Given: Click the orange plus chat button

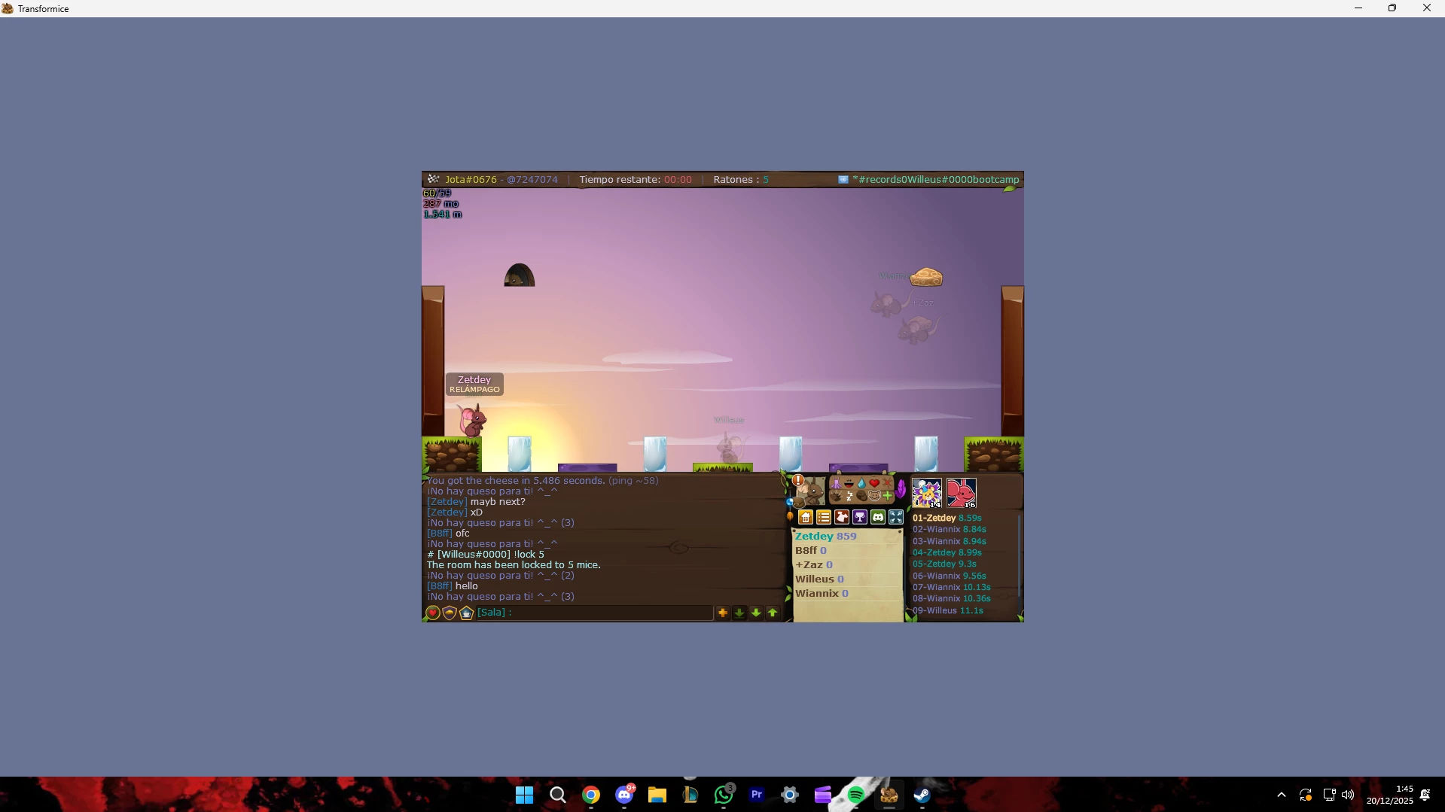Looking at the screenshot, I should (x=723, y=613).
